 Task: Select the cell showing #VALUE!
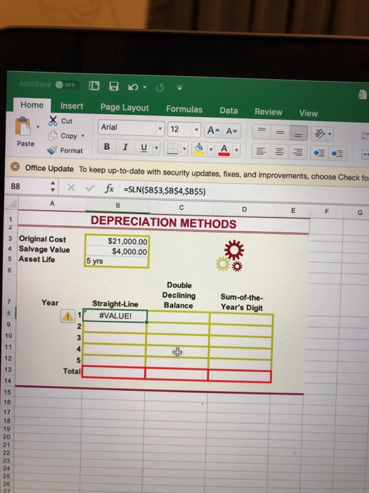click(115, 316)
